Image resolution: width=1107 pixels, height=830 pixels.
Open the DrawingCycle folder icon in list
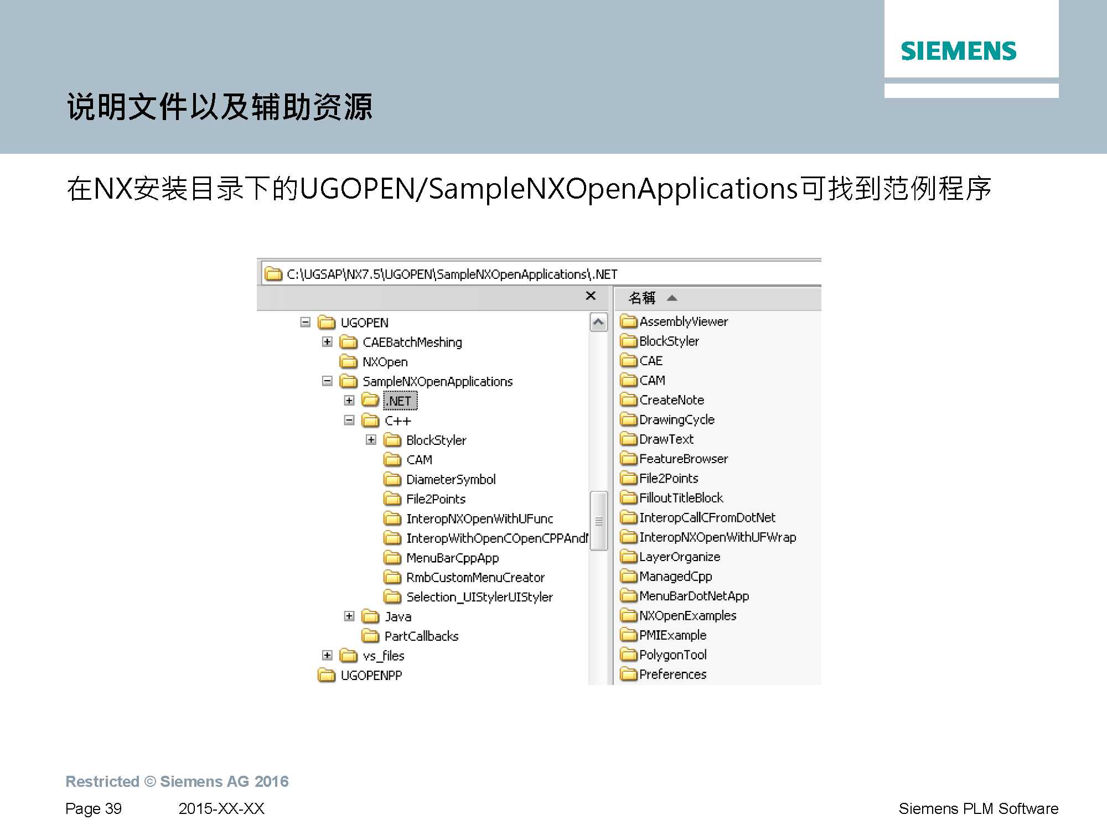[x=629, y=419]
